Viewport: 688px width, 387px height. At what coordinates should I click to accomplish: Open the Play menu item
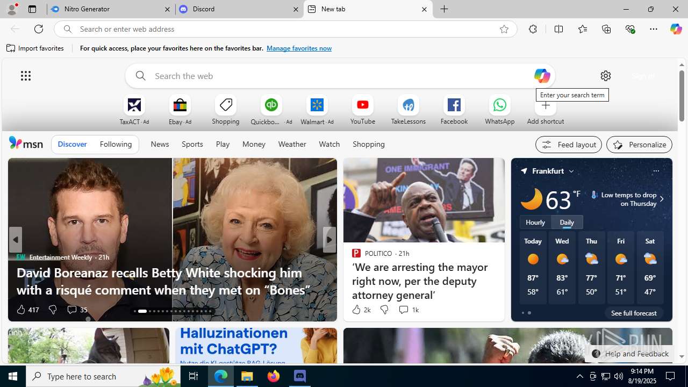coord(223,144)
